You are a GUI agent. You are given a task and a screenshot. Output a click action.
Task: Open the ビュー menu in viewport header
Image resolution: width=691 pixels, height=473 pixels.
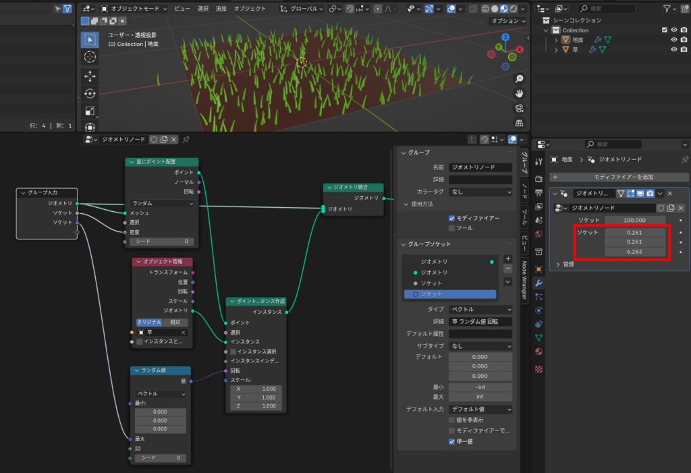pos(182,9)
